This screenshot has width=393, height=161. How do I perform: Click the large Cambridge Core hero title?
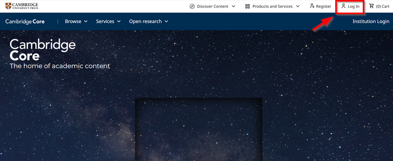42,50
